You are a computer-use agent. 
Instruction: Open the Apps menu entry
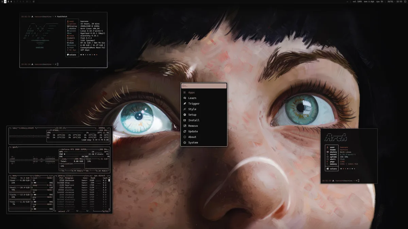tap(204, 92)
